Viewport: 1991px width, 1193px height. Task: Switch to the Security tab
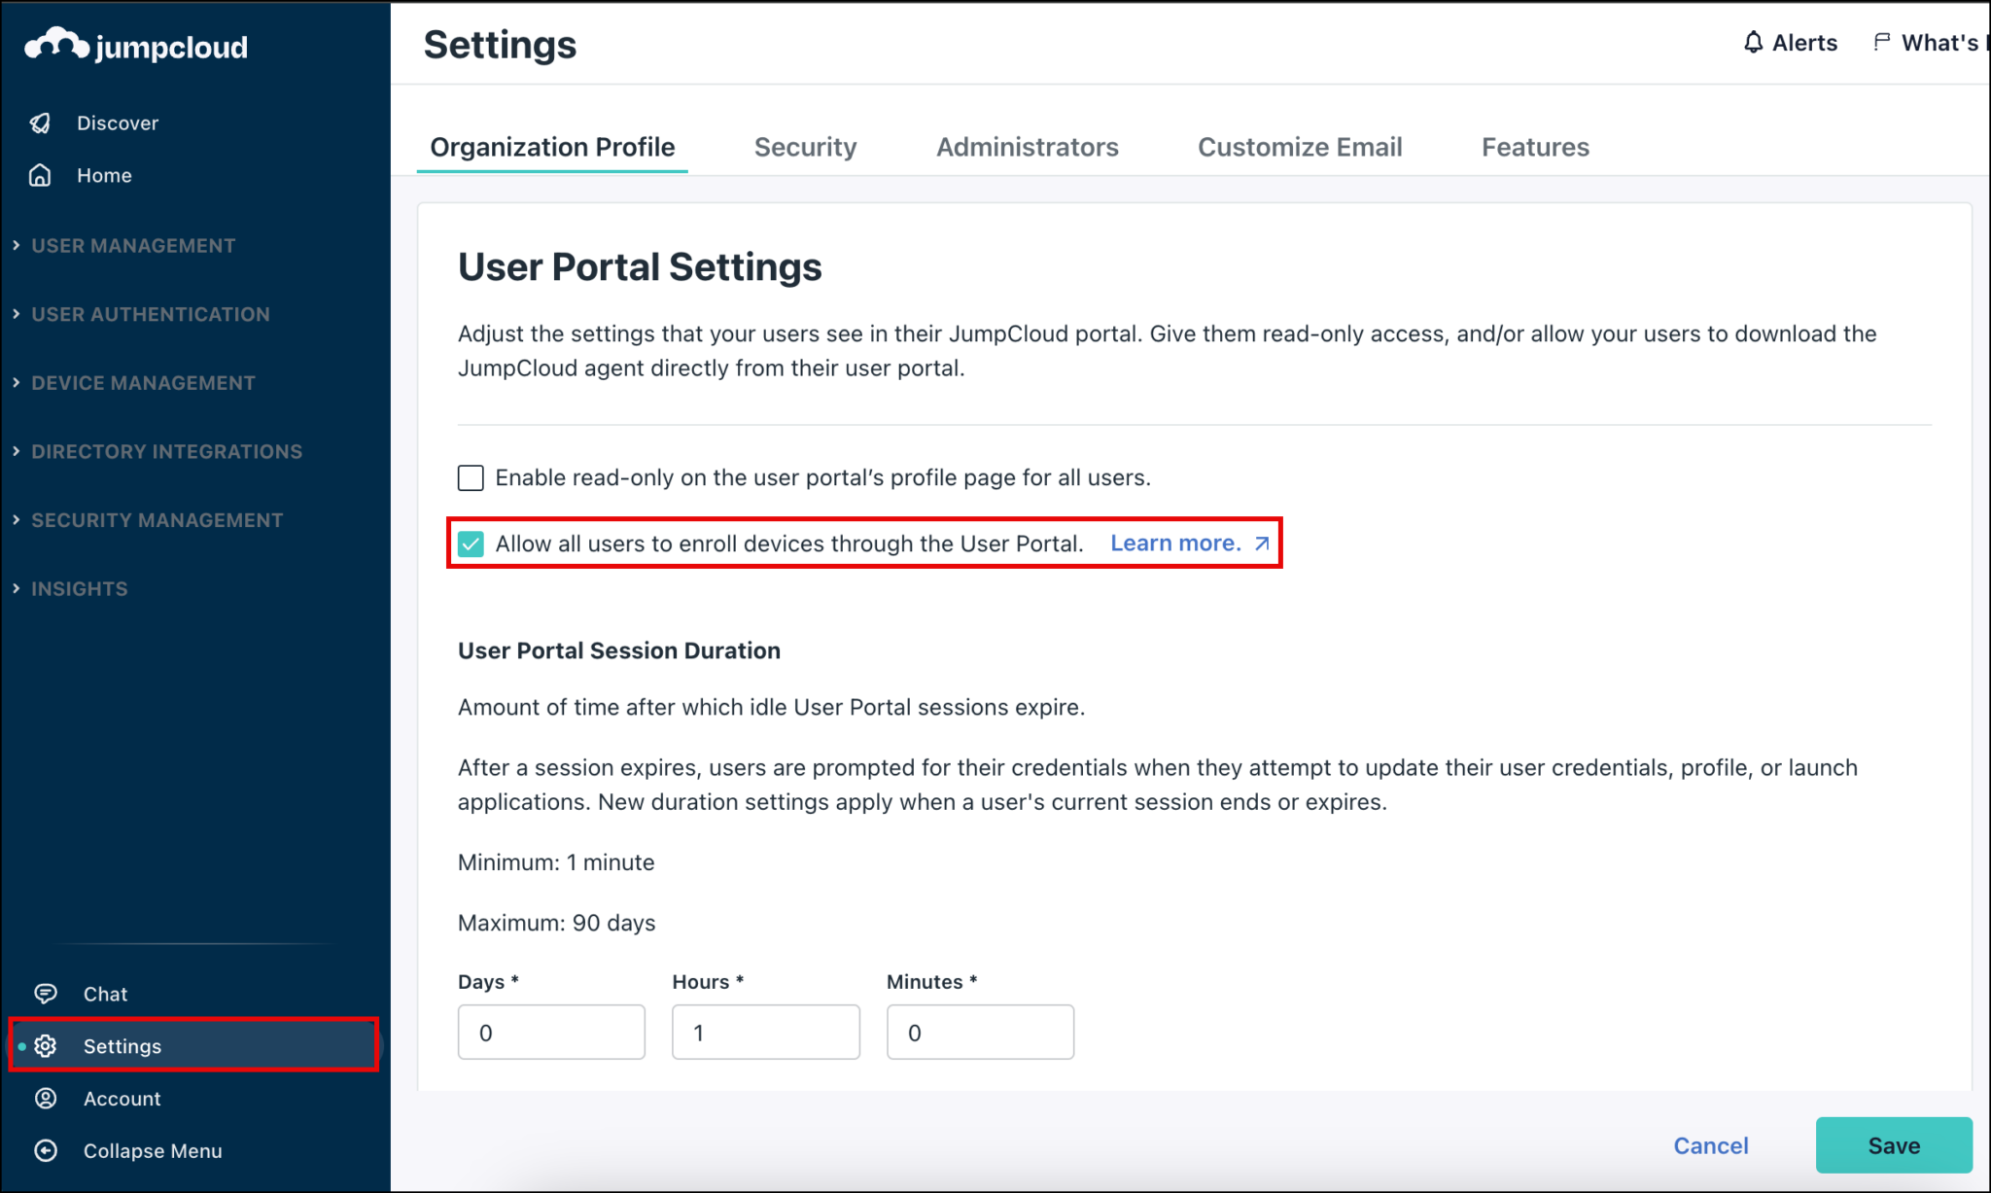pos(805,147)
